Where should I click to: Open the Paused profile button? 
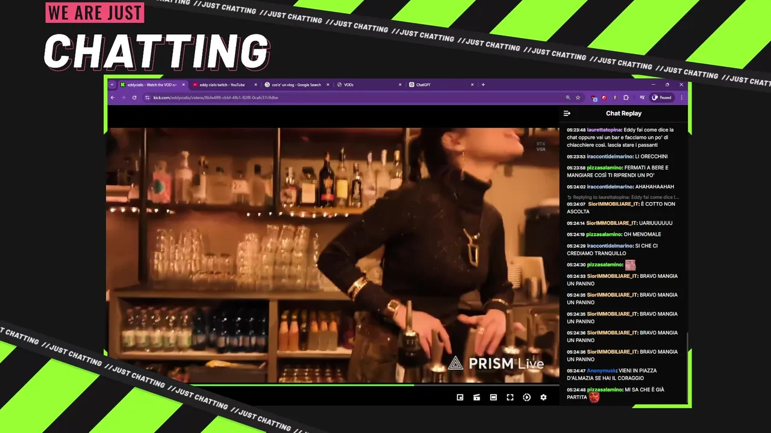click(x=661, y=97)
